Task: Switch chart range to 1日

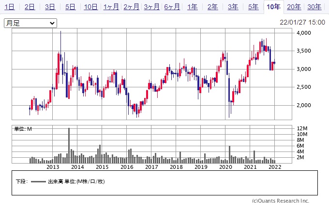Action: (x=10, y=7)
